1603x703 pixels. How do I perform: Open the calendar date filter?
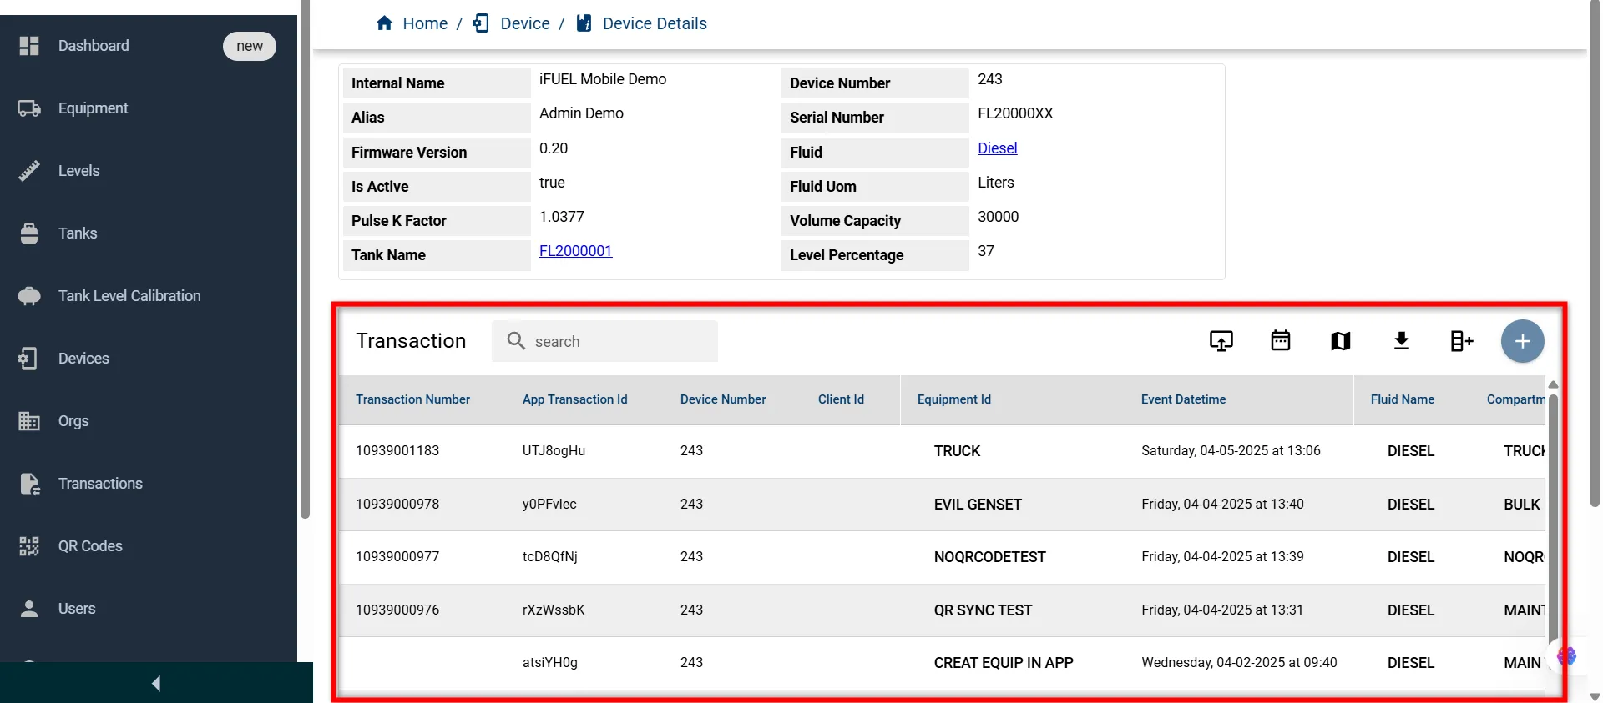click(x=1281, y=340)
